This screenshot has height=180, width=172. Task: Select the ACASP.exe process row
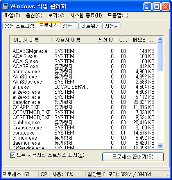[83, 66]
